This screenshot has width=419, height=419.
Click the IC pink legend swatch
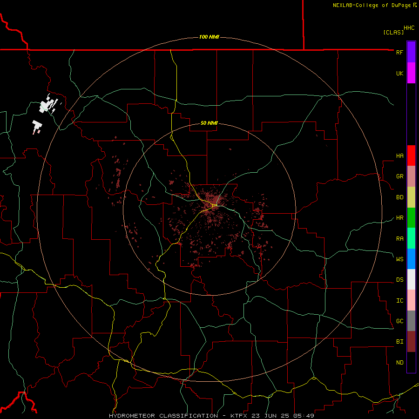[x=411, y=300]
